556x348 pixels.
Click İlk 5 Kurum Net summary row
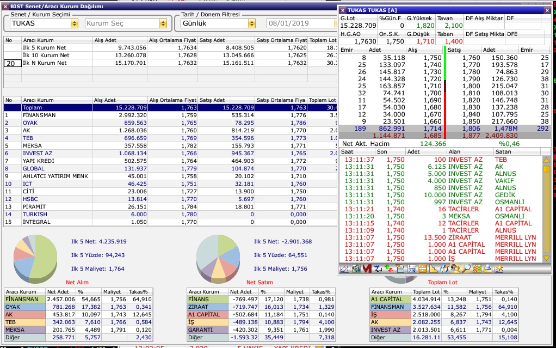170,47
